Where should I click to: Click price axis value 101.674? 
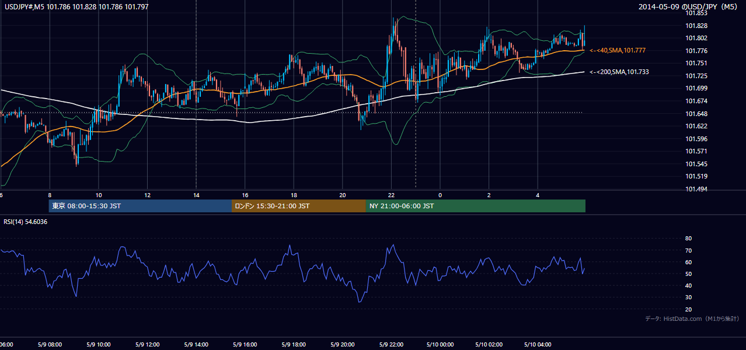point(696,101)
